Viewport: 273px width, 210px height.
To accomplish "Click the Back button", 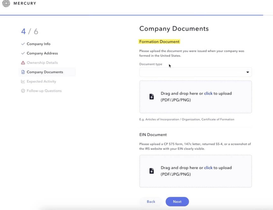I will pos(151,202).
